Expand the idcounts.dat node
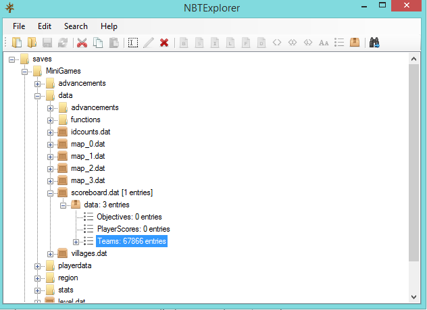 (50, 132)
